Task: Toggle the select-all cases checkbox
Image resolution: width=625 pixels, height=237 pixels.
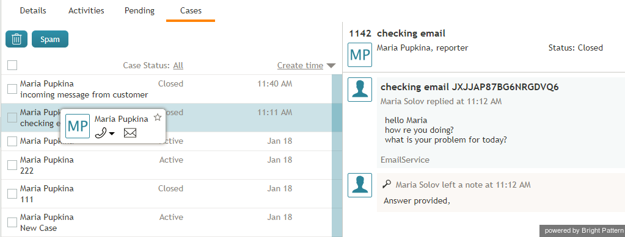Action: pyautogui.click(x=12, y=65)
